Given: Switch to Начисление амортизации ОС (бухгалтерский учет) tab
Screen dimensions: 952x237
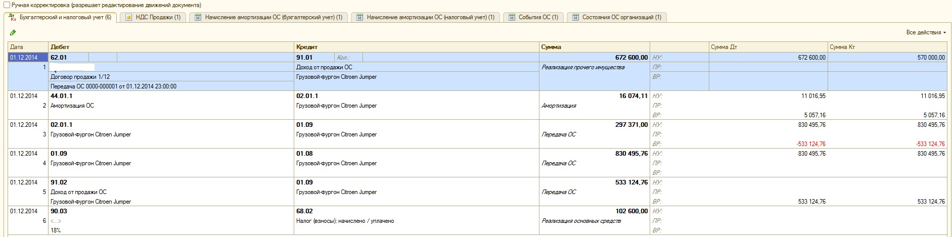Looking at the screenshot, I should [273, 17].
